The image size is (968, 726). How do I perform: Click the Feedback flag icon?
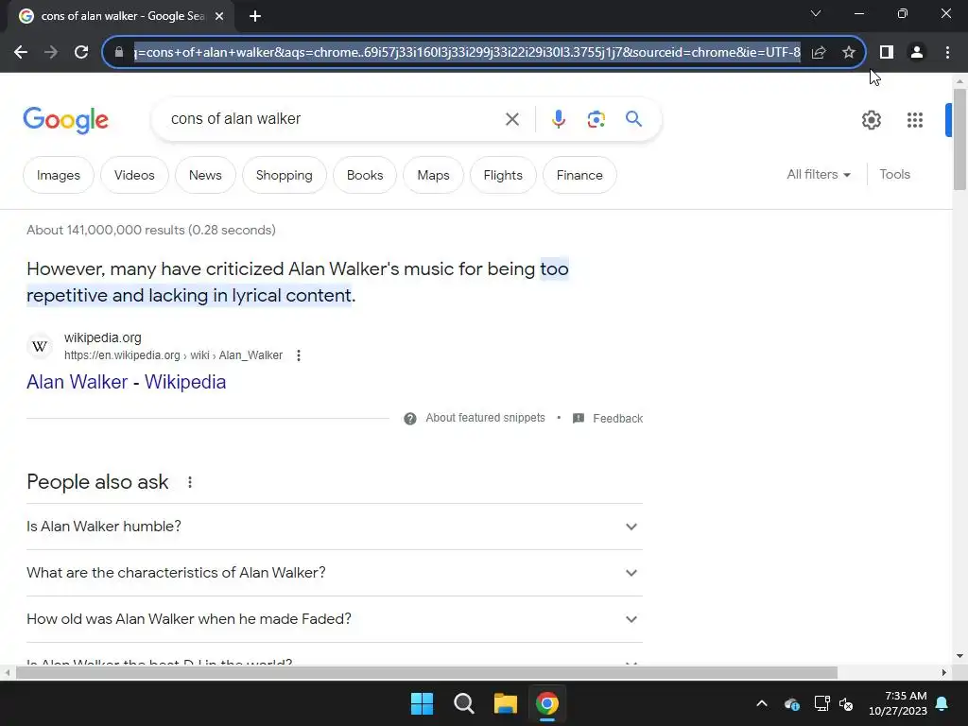(x=579, y=419)
